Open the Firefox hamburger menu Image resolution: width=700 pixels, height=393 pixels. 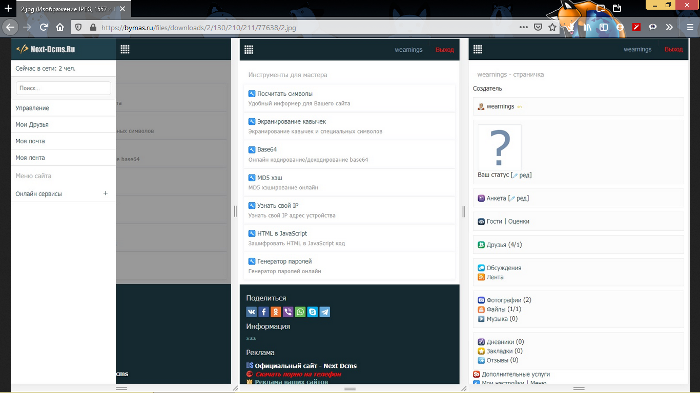[x=690, y=28]
